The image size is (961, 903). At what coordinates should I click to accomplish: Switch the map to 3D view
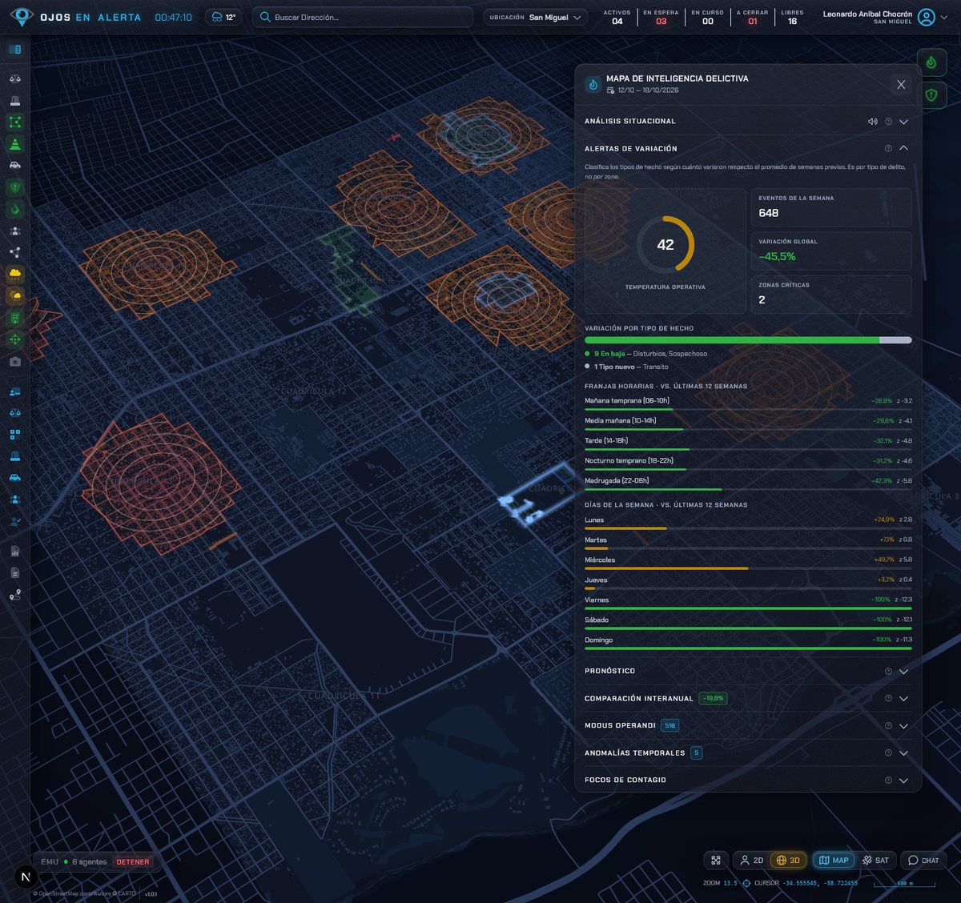pyautogui.click(x=789, y=861)
